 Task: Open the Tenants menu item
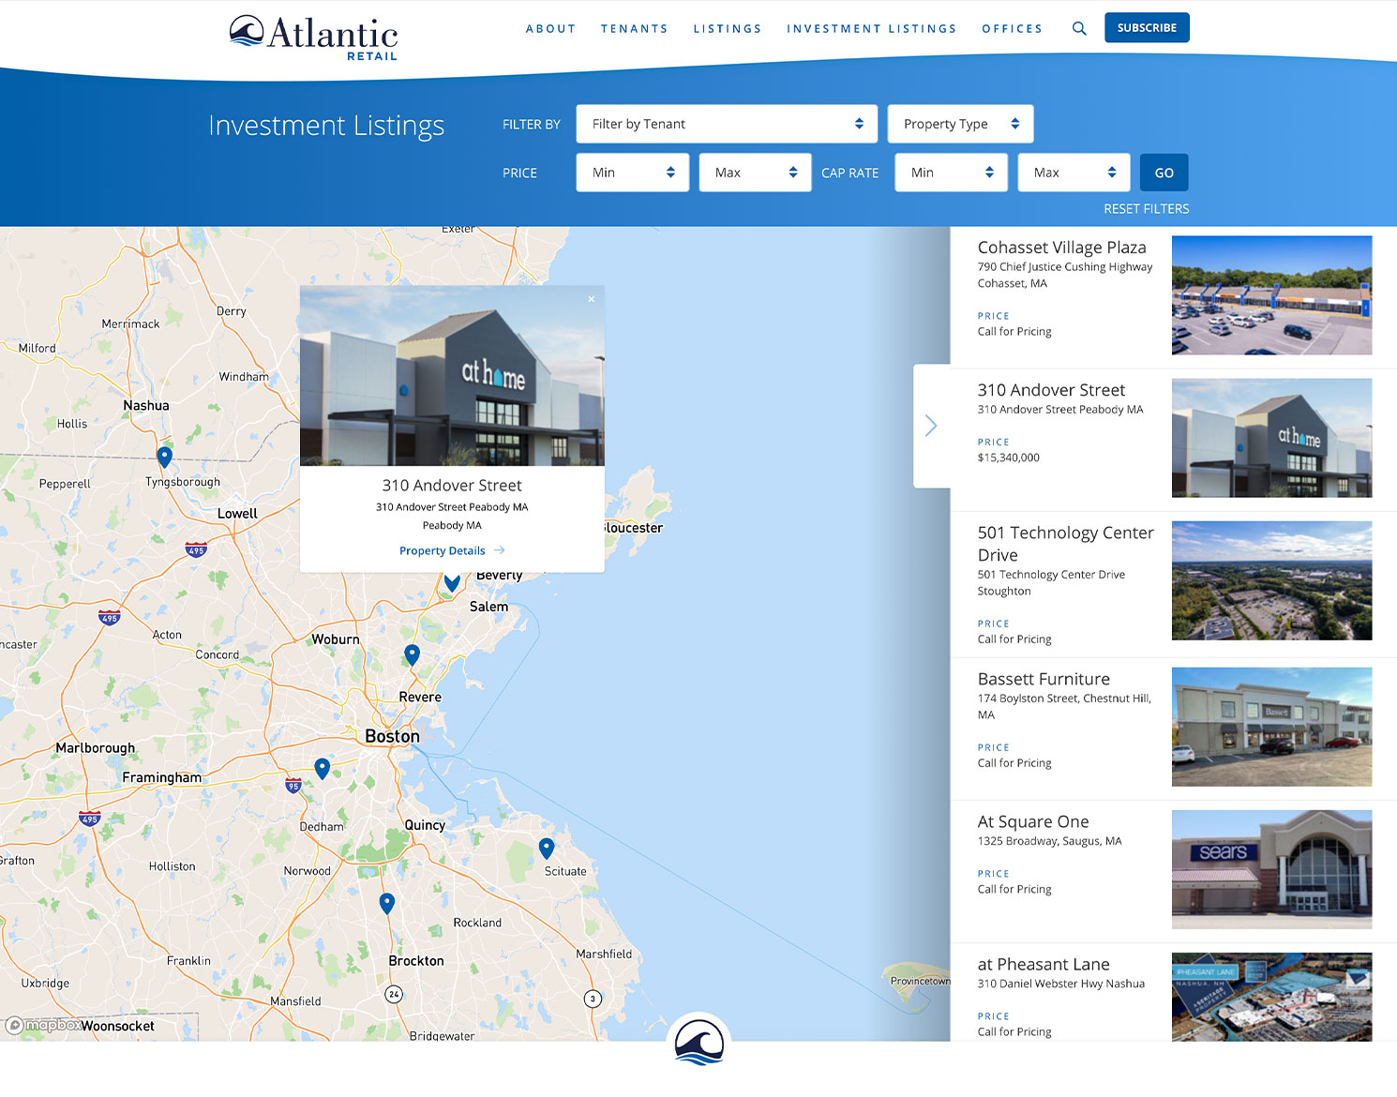point(635,29)
